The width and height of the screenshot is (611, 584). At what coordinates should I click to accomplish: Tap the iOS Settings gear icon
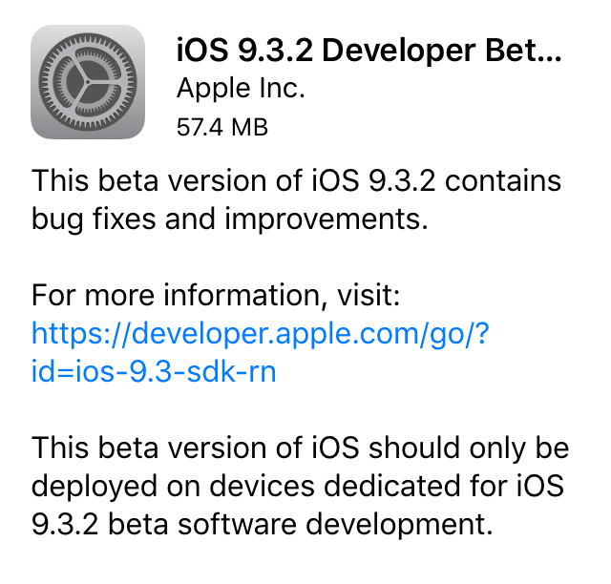pyautogui.click(x=88, y=81)
